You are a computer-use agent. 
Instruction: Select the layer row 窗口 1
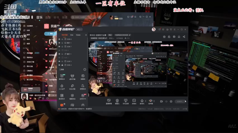point(73,54)
